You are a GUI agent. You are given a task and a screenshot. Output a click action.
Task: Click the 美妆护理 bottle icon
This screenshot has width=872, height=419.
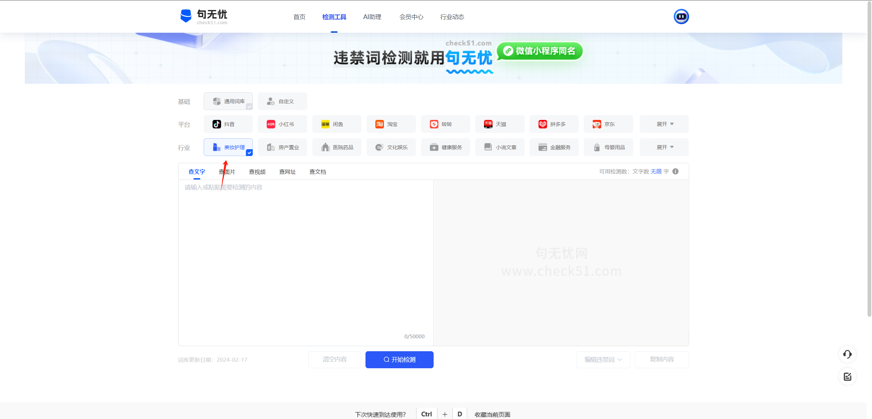[x=217, y=147]
